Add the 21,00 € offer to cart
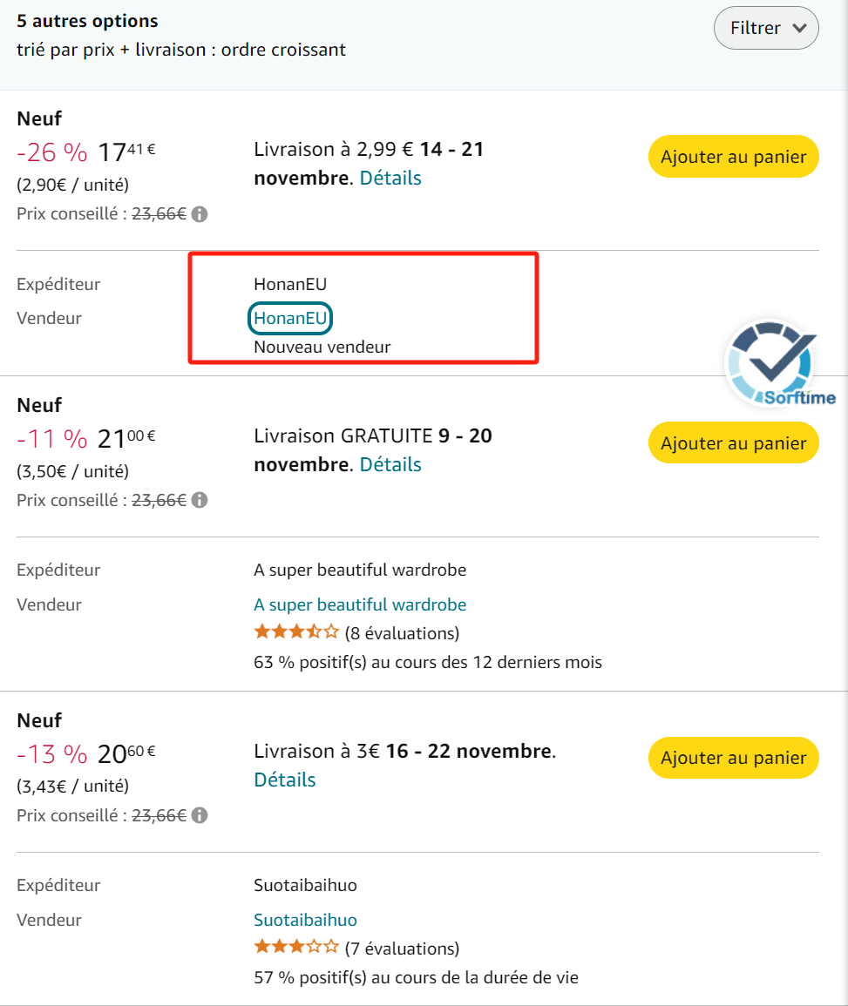 pyautogui.click(x=733, y=442)
